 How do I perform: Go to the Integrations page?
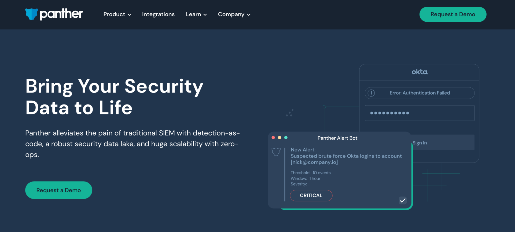click(158, 14)
